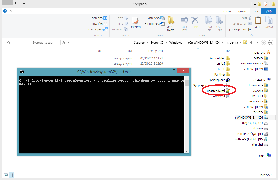The image size is (278, 180).
Task: Click Select none (אל תבחר)
Action: click(x=99, y=23)
